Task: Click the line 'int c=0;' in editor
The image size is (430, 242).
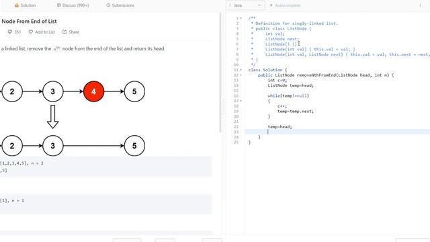Action: click(277, 80)
